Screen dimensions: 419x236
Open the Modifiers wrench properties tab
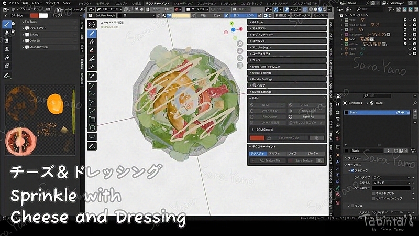338,162
